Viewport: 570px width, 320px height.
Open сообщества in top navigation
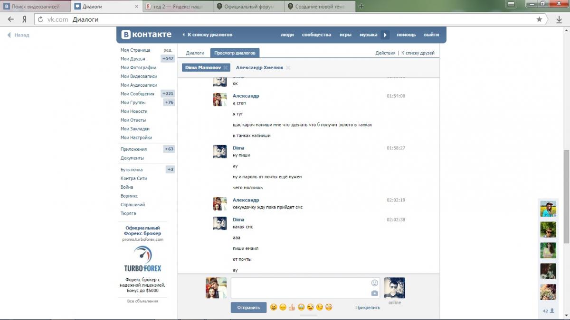(316, 35)
